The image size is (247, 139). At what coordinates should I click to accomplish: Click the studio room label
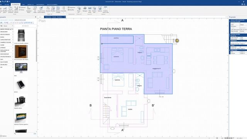(130, 109)
